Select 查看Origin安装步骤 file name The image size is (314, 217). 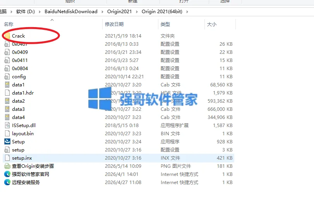tap(33, 166)
